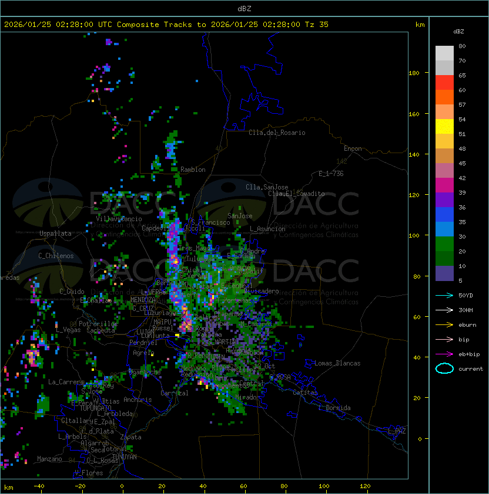Image resolution: width=489 pixels, height=494 pixels.
Task: Click the 'Clla.El_Cavadito' place label
Action: point(296,194)
